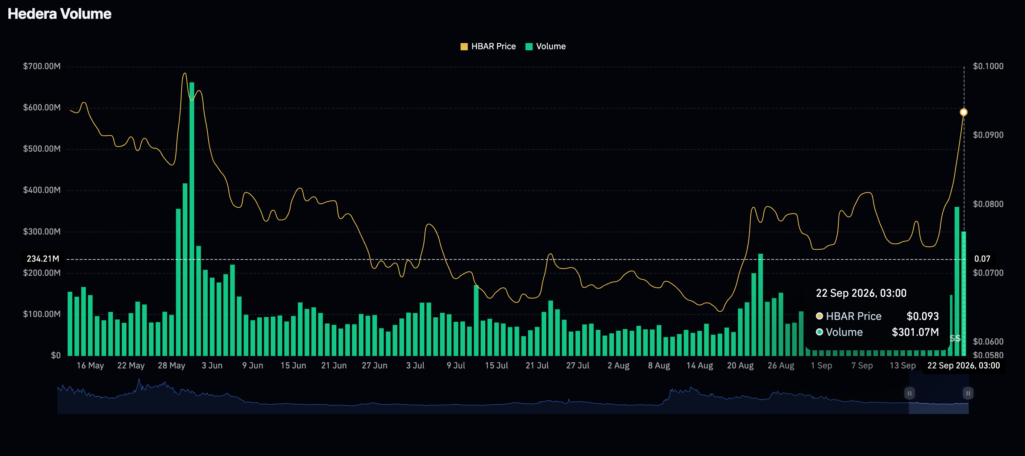Grab the left range slider handle
The width and height of the screenshot is (1025, 456).
(909, 393)
